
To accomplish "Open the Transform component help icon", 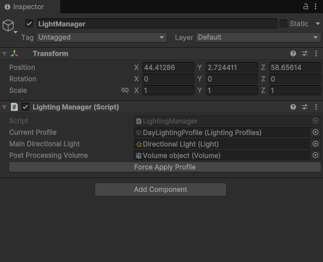I will click(x=293, y=53).
